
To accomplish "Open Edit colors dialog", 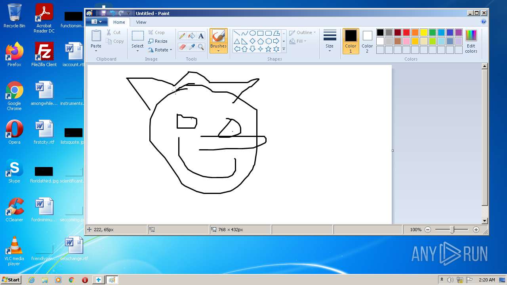I will 471,41.
